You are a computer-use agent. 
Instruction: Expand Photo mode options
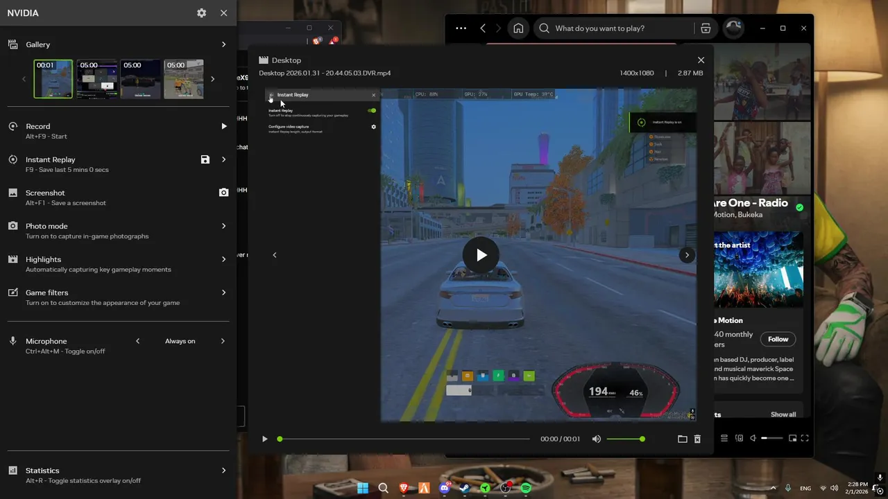click(x=223, y=226)
